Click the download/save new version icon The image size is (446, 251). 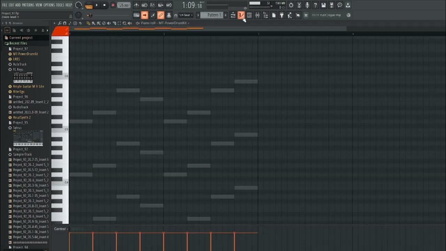348,5
